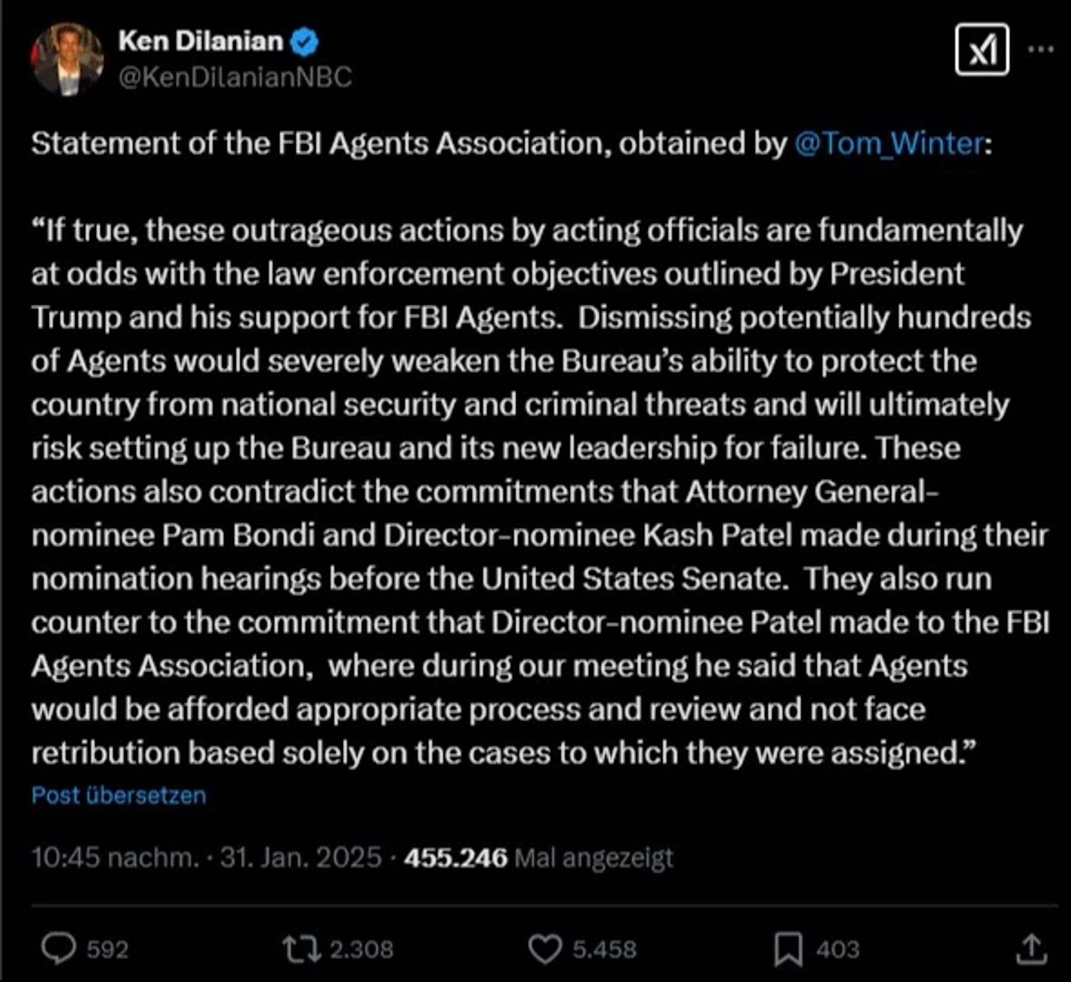Open the three-dot more options menu
Viewport: 1071px width, 982px height.
tap(1041, 49)
